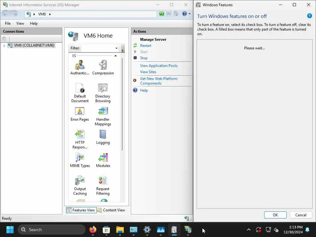Image resolution: width=316 pixels, height=237 pixels.
Task: Click OK in Windows Features dialog
Action: click(275, 215)
